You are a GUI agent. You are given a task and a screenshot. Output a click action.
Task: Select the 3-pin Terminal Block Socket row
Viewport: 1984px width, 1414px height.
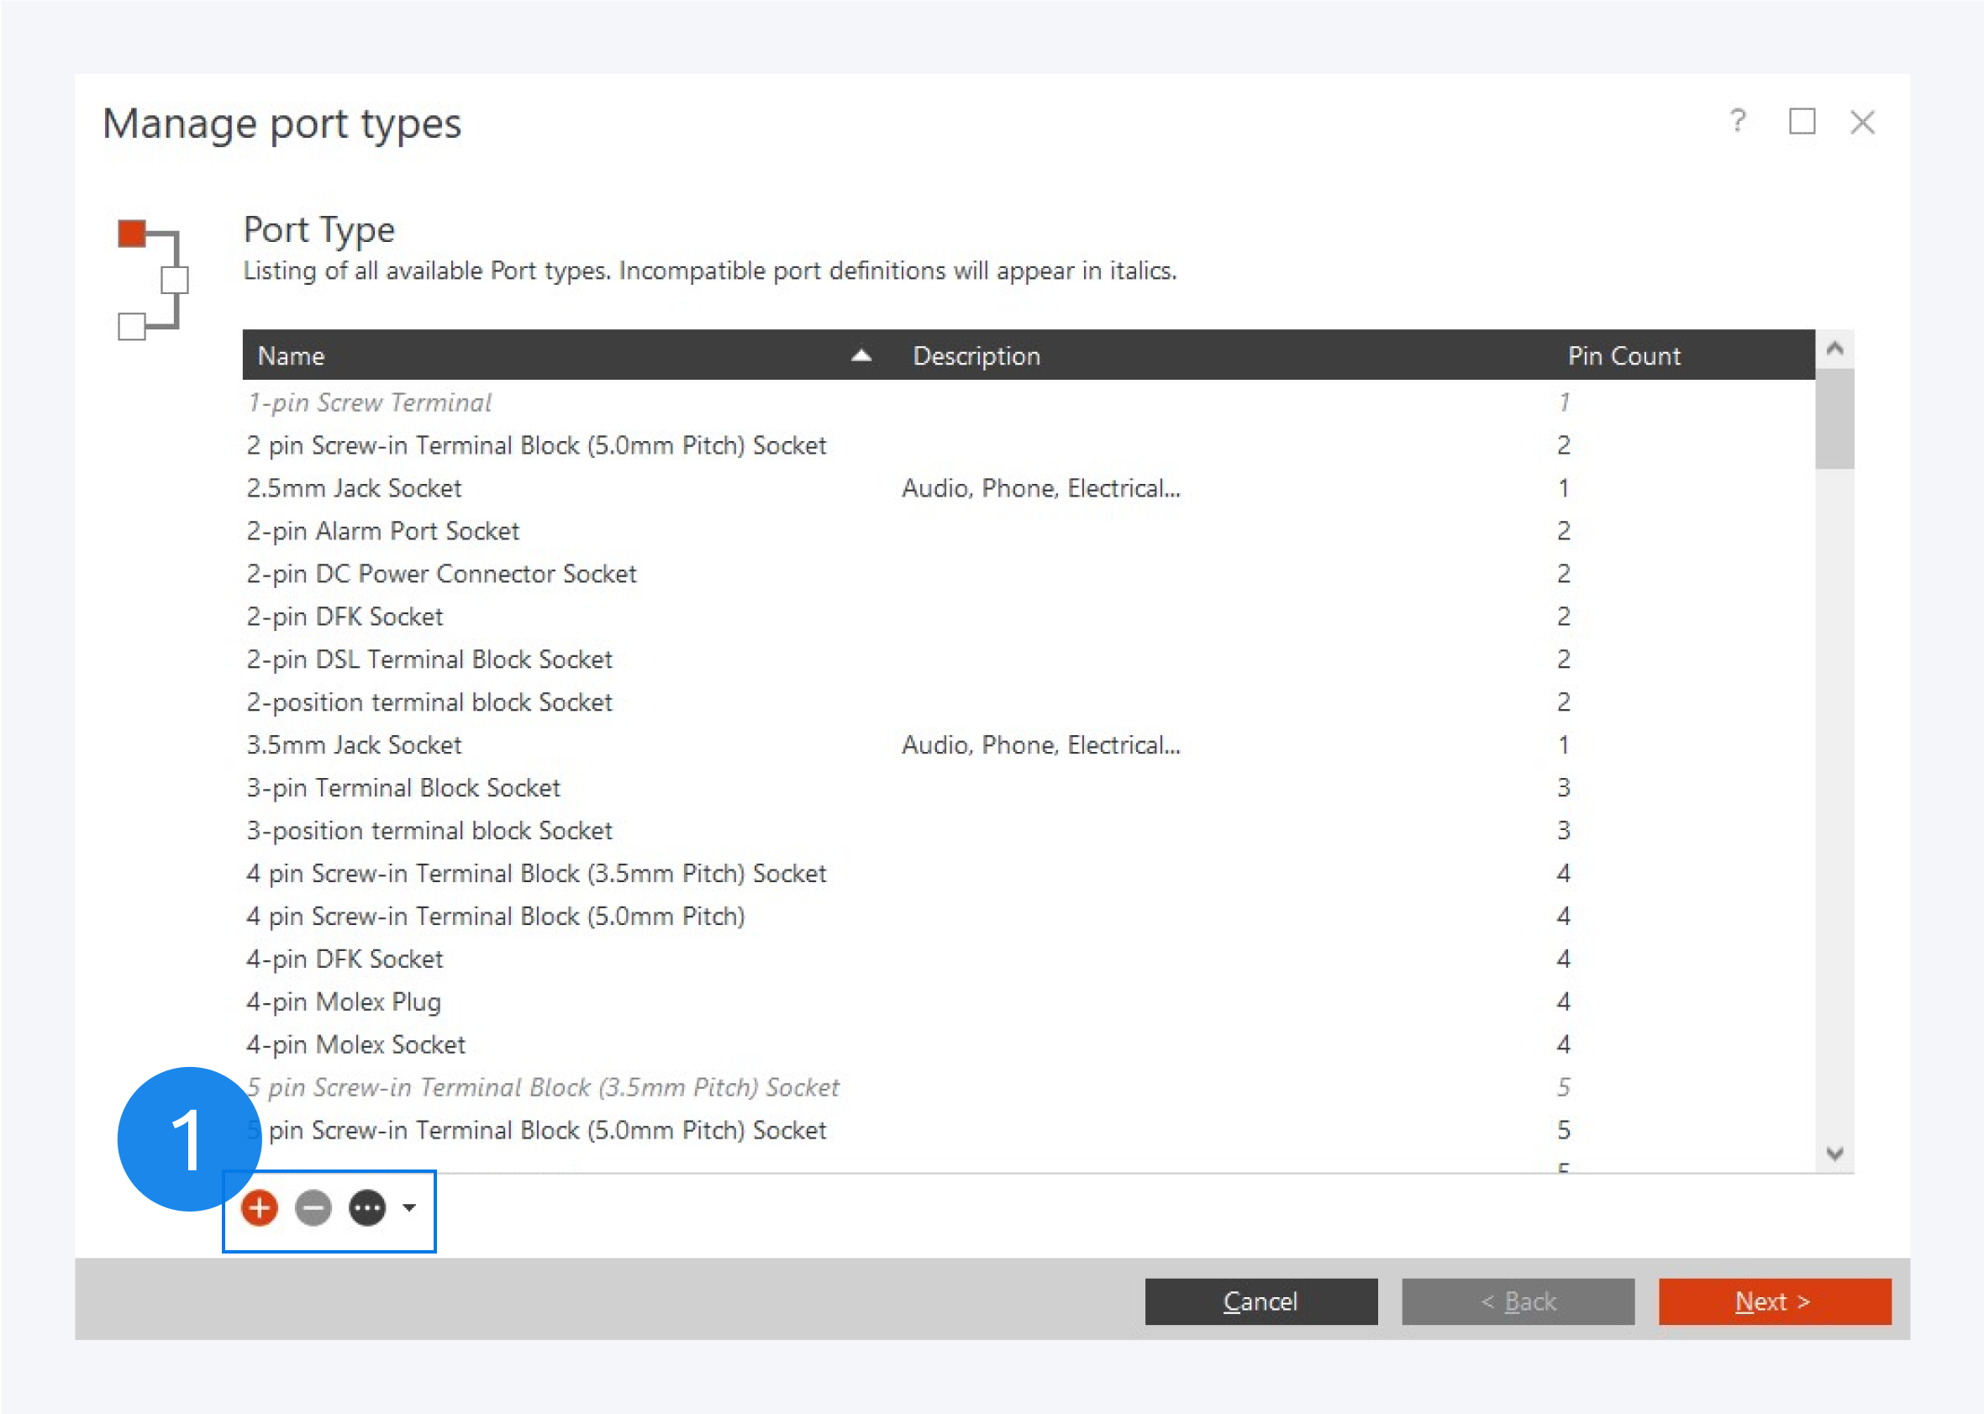[403, 787]
